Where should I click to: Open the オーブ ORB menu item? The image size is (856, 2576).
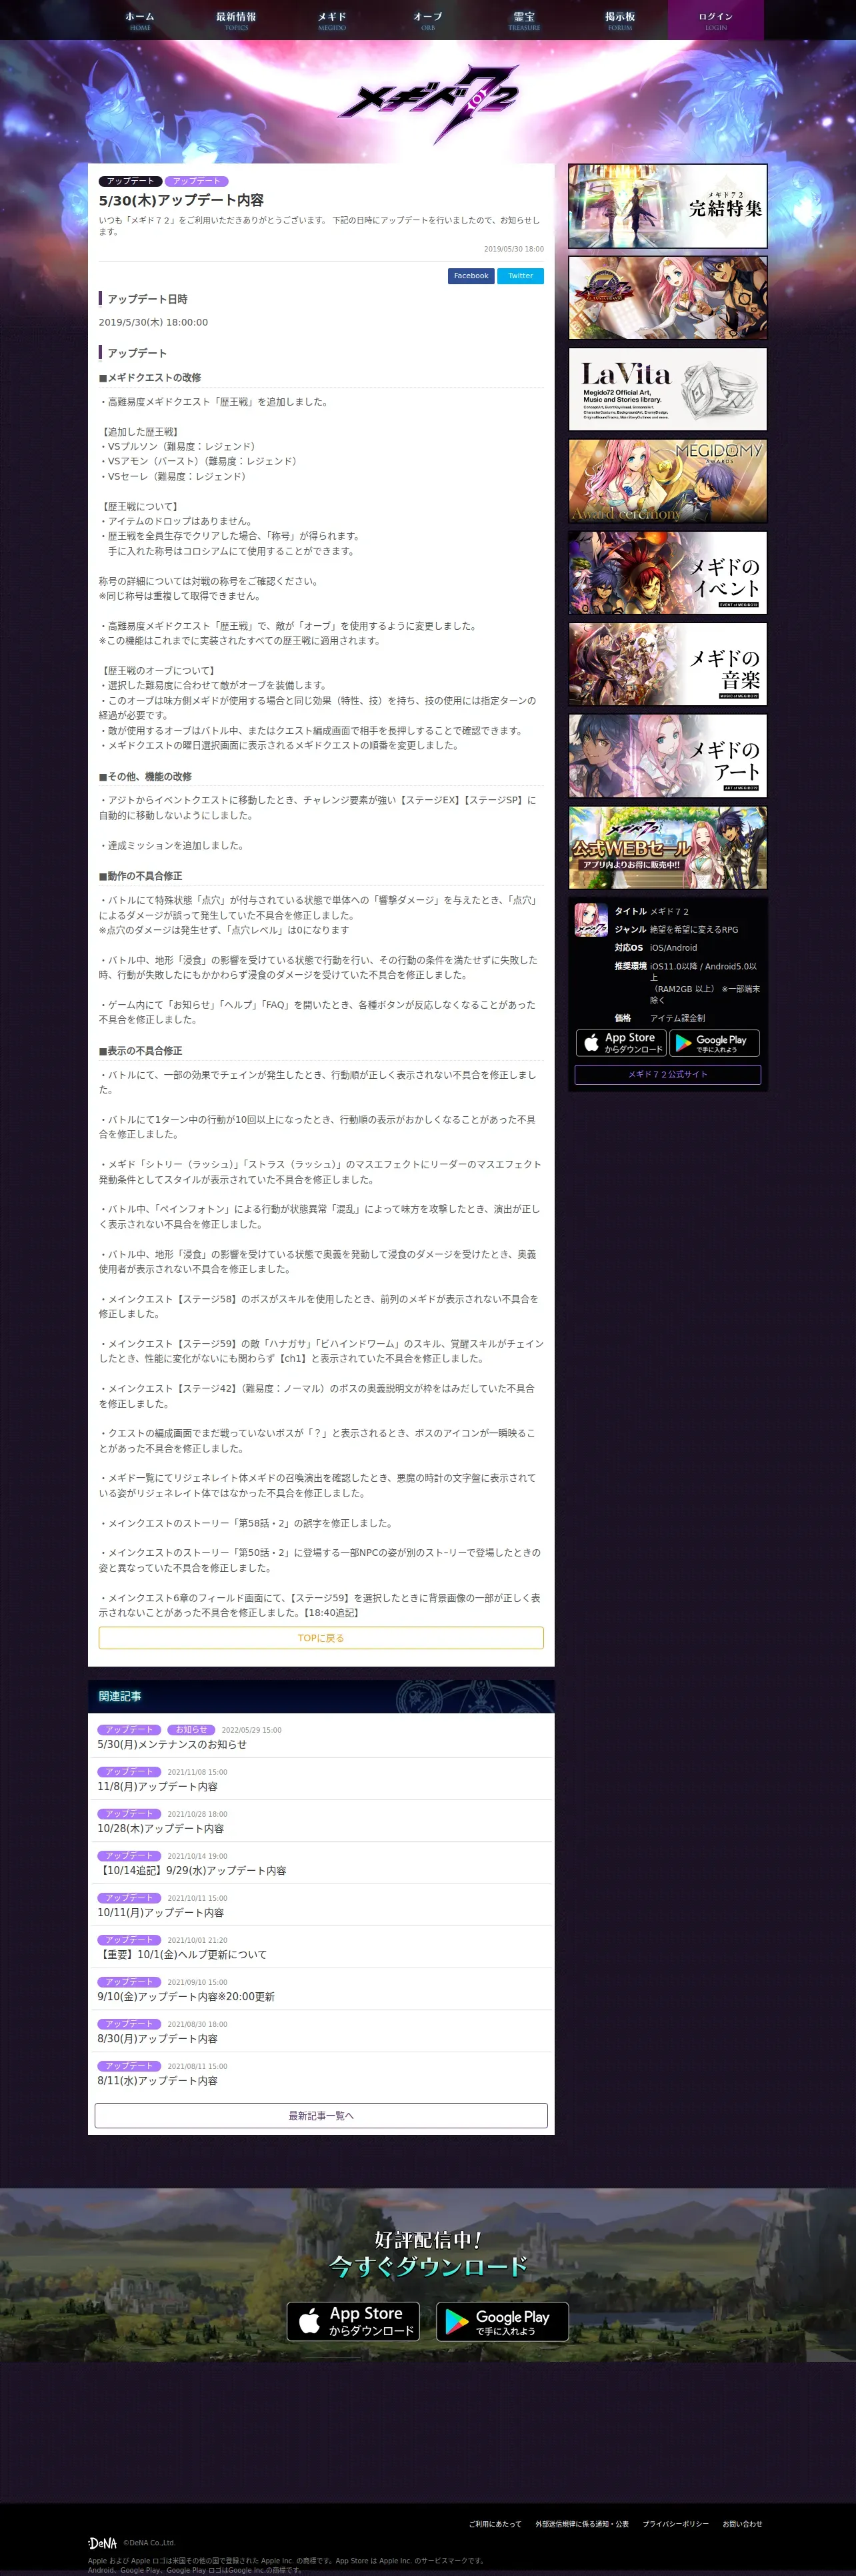427,20
